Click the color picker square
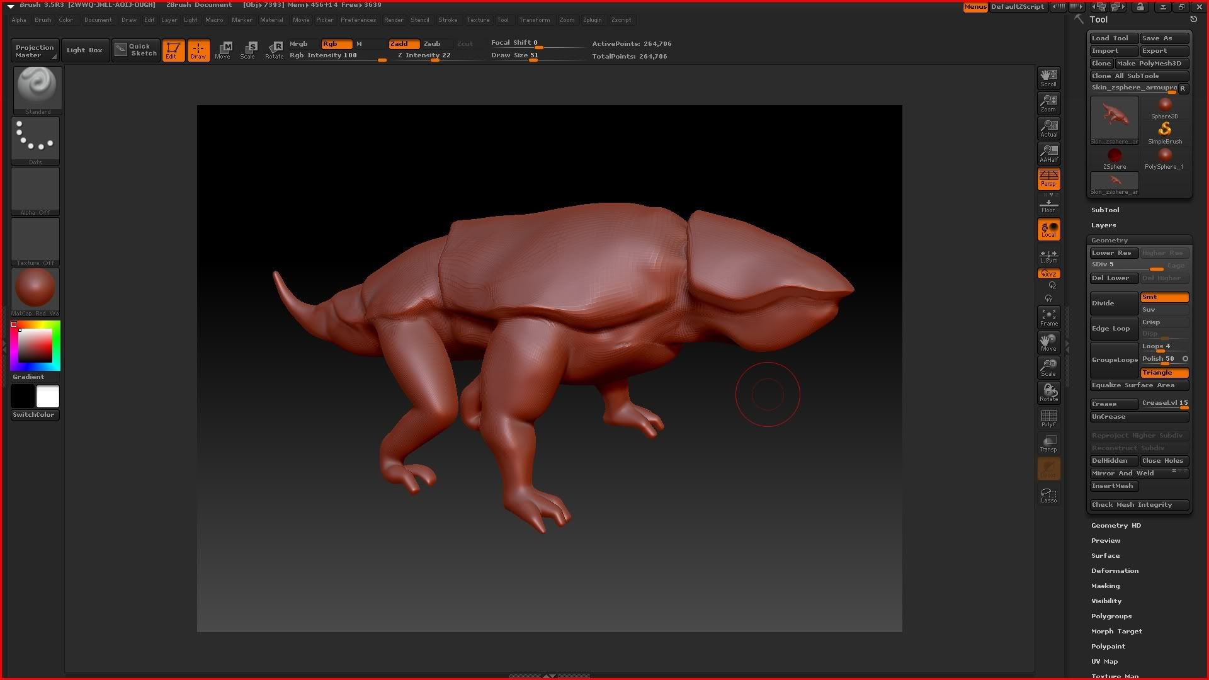Viewport: 1209px width, 680px height. pyautogui.click(x=35, y=346)
